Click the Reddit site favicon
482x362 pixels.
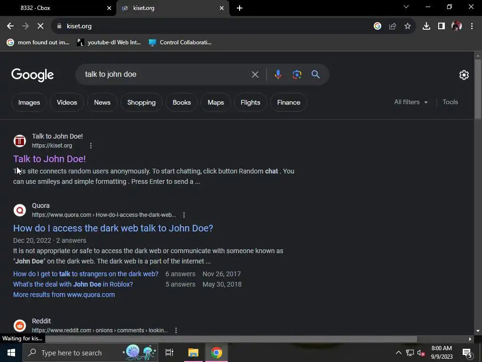20,326
